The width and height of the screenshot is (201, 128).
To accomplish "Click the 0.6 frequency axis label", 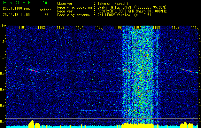I will tap(3, 122).
